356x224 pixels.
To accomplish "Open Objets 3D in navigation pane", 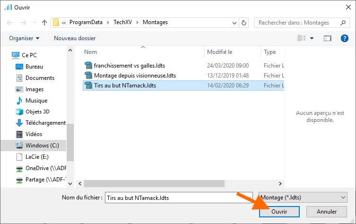I will [x=37, y=112].
